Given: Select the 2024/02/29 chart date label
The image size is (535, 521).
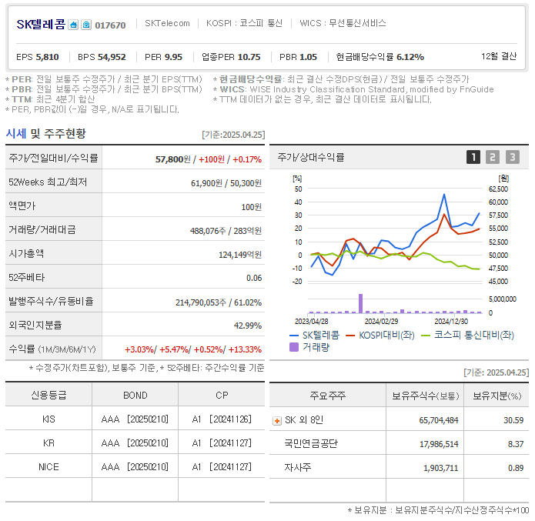Looking at the screenshot, I should (x=381, y=322).
